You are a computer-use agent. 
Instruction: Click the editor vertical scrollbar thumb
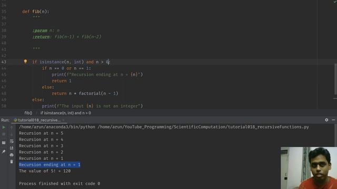[x=335, y=79]
